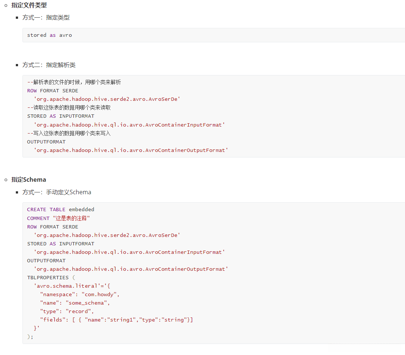Viewport: 405px width, 355px height.
Task: Click the "TBLPROPERTIES (" code line
Action: 51,278
